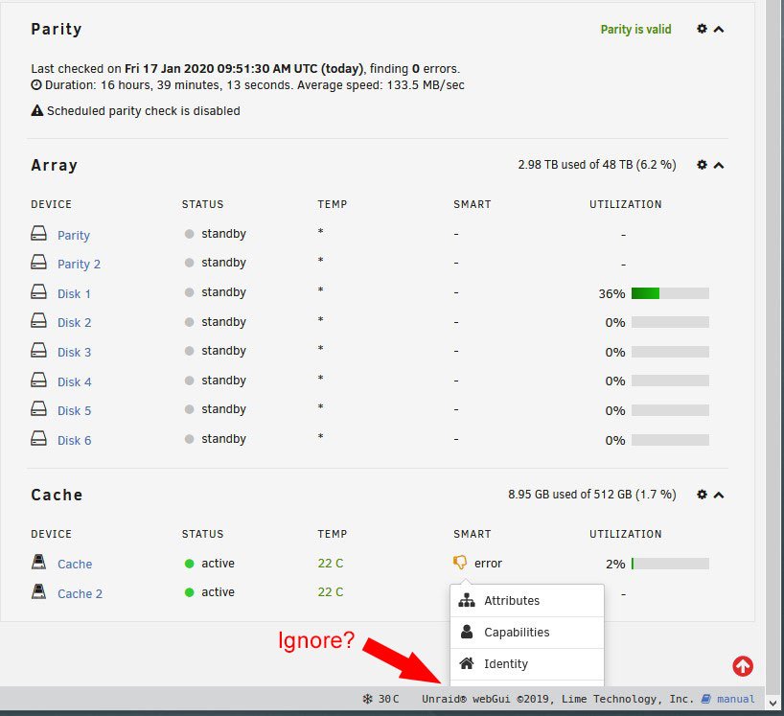The image size is (784, 716).
Task: Select Attributes from the SMART menu
Action: [x=527, y=600]
